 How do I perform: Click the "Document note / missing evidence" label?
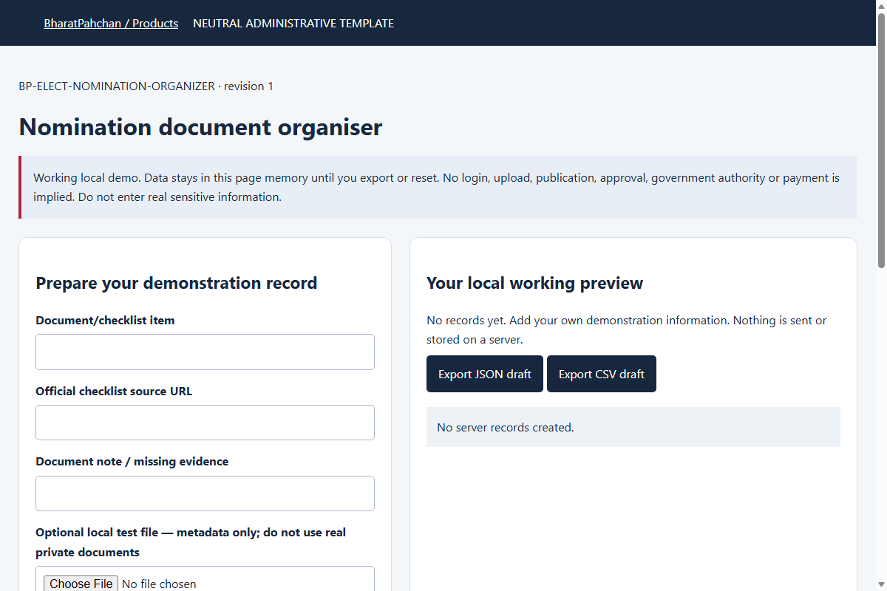pos(132,461)
